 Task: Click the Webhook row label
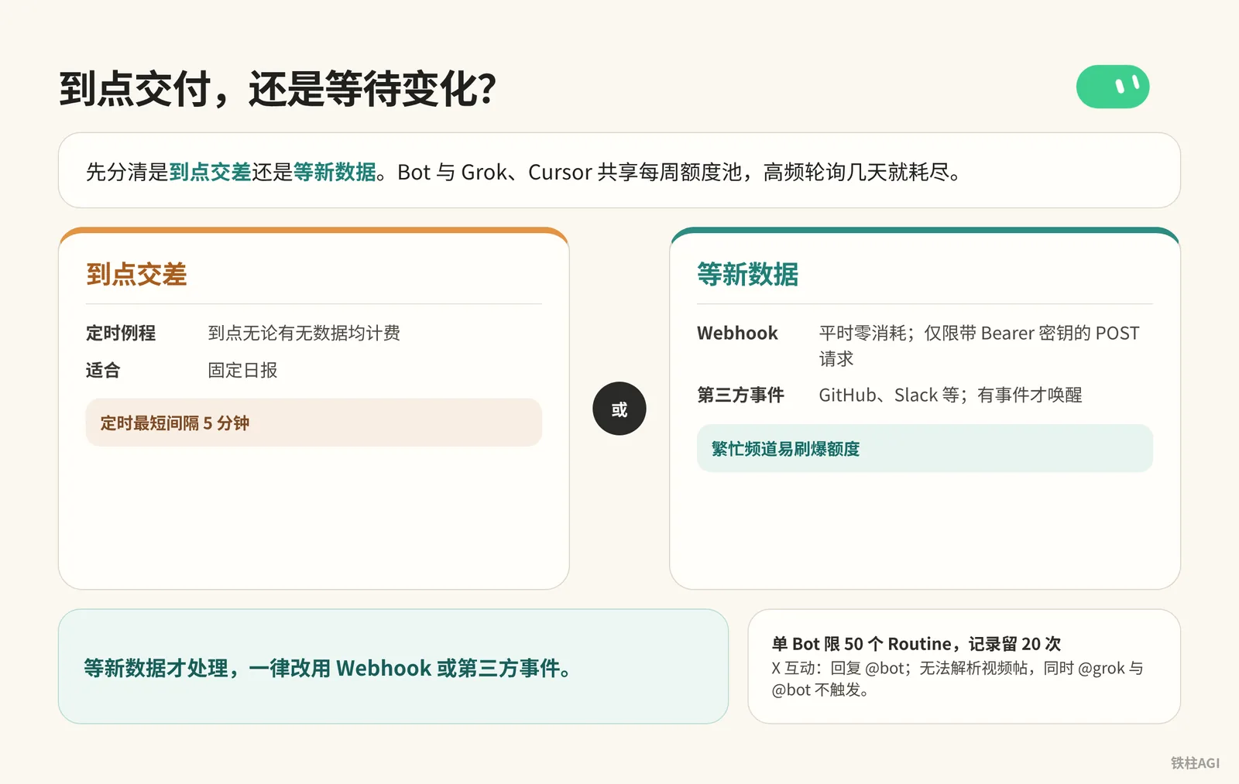[737, 333]
